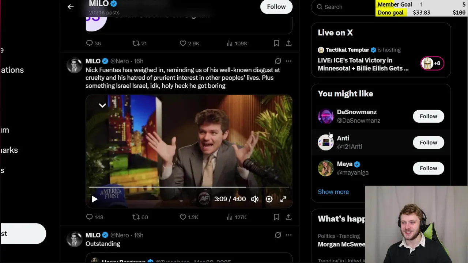
Task: Follow Maya @mayahiga
Action: pos(428,168)
